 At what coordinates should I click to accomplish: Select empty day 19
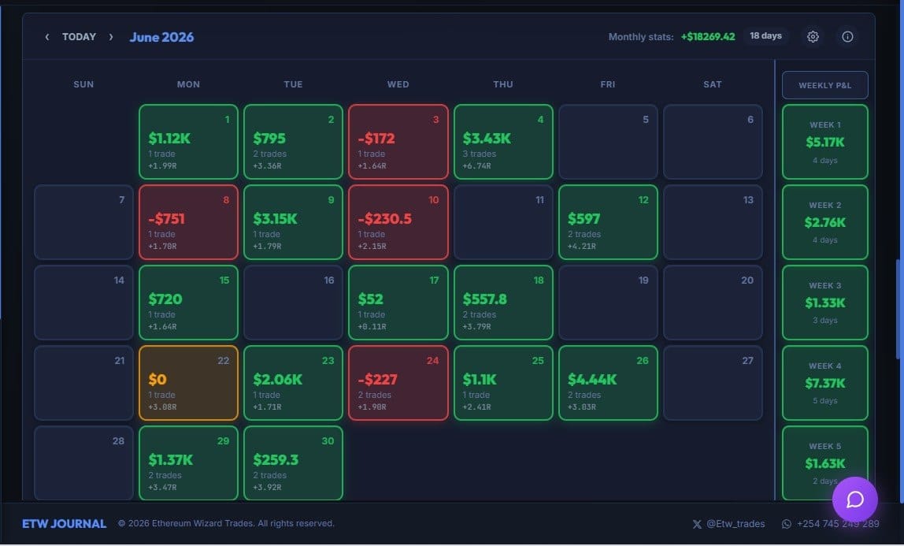pyautogui.click(x=608, y=303)
